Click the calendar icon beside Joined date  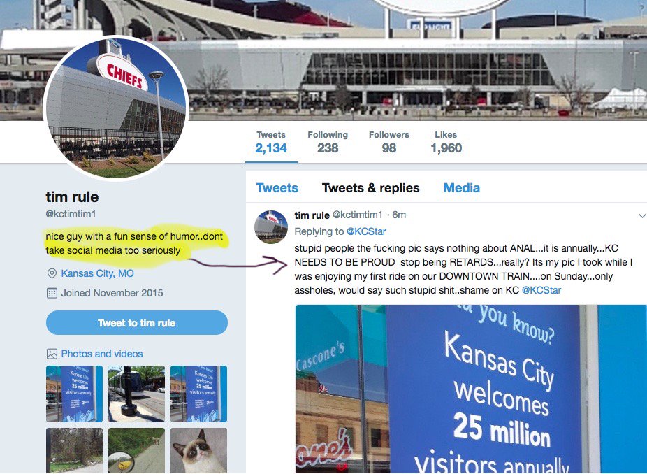pos(52,293)
